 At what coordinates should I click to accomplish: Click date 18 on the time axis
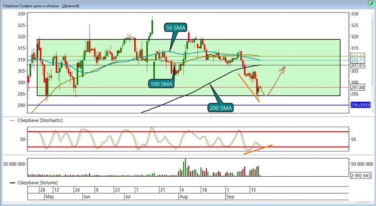pos(204,190)
